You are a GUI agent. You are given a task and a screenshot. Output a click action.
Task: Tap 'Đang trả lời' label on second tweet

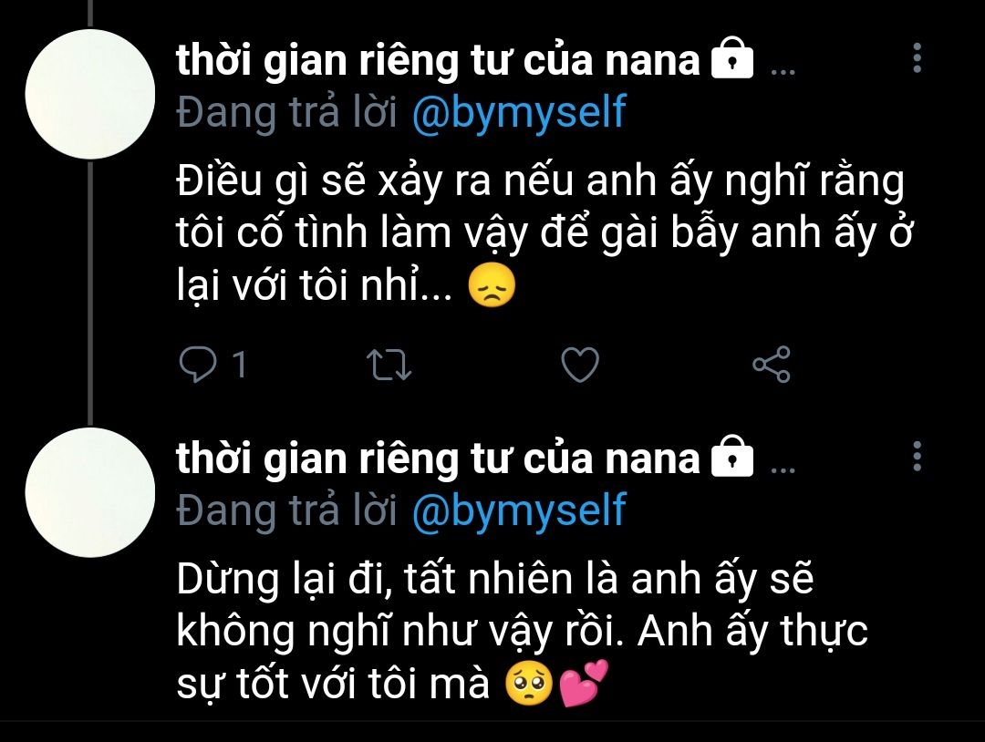tap(287, 511)
